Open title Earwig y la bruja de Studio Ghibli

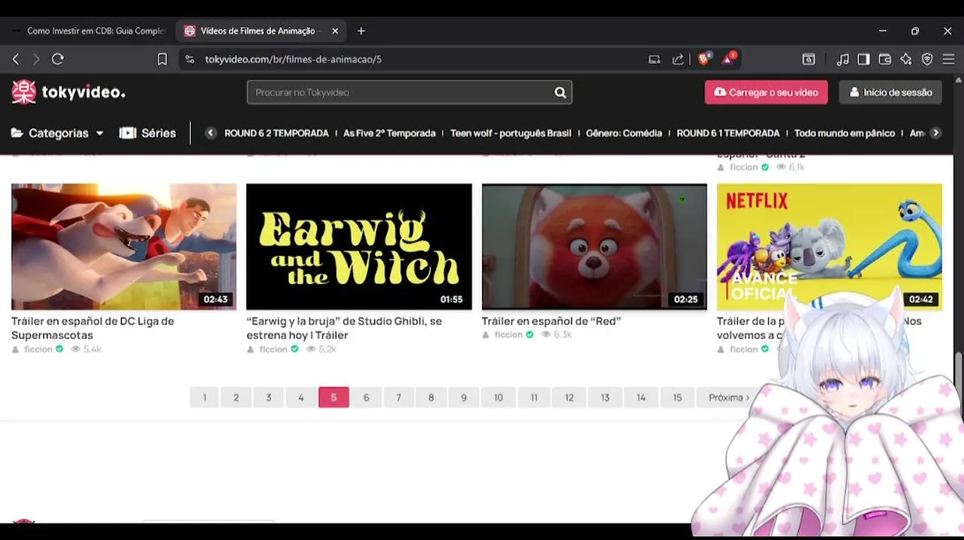(344, 328)
